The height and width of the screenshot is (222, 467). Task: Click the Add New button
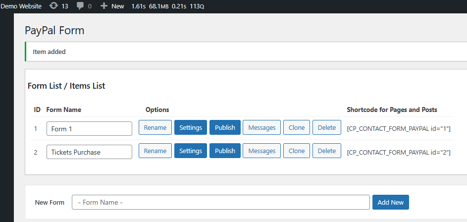click(390, 202)
